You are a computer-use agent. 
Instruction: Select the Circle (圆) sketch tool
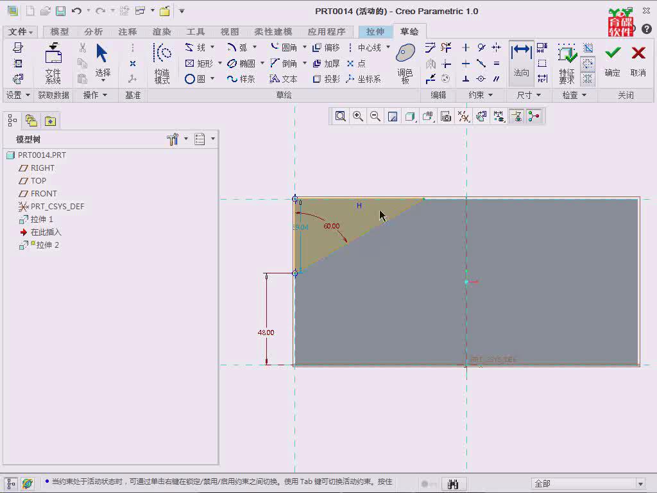click(195, 79)
